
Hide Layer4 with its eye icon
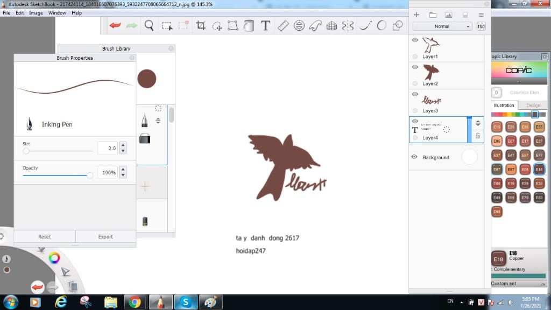415,121
